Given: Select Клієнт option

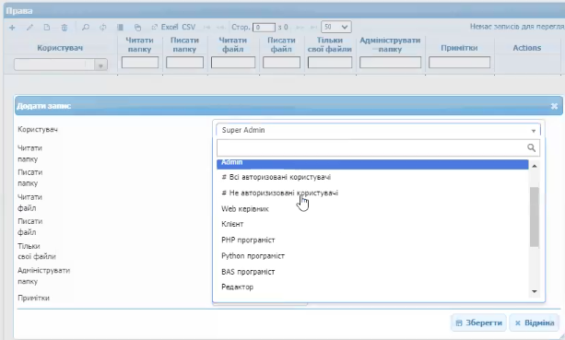Looking at the screenshot, I should (x=372, y=224).
